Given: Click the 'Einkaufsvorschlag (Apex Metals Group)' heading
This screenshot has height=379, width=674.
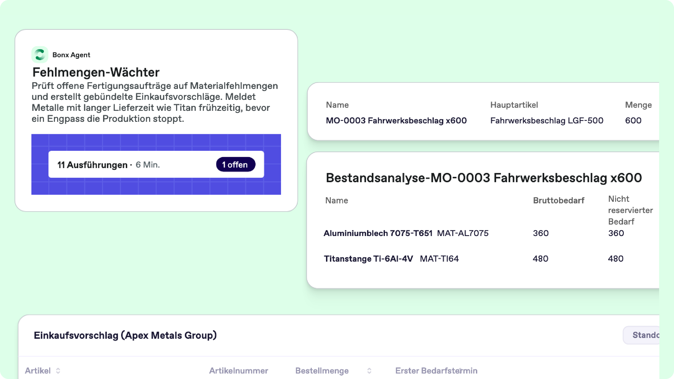Looking at the screenshot, I should click(x=125, y=335).
